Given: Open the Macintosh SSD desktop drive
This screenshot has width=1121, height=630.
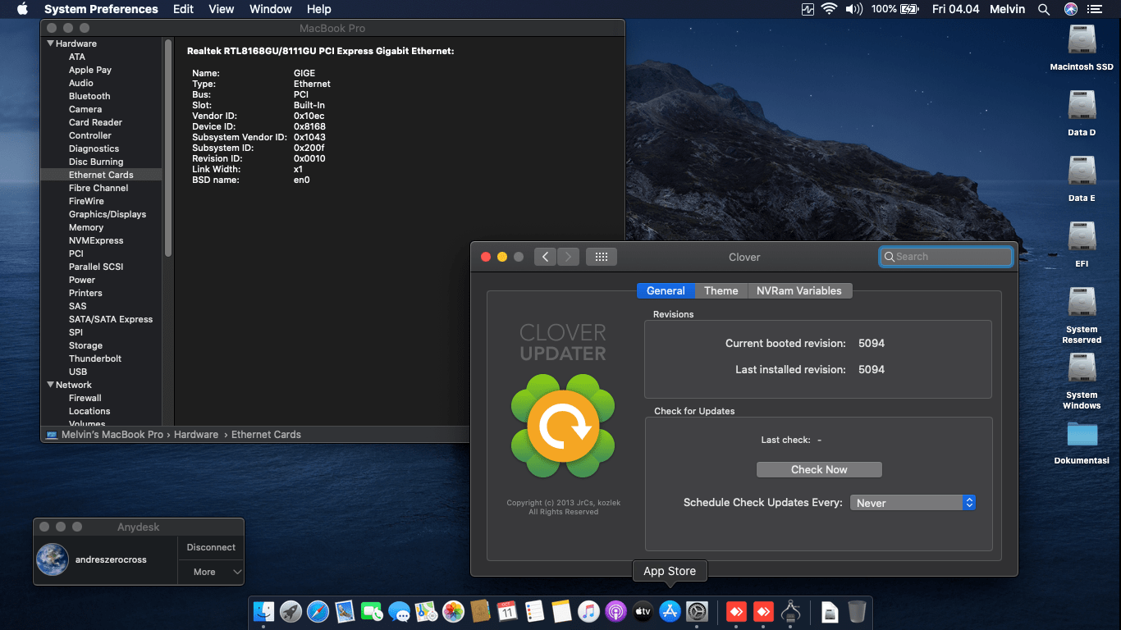Looking at the screenshot, I should pos(1082,40).
